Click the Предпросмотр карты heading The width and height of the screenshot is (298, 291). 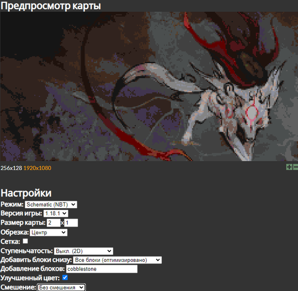coord(50,6)
